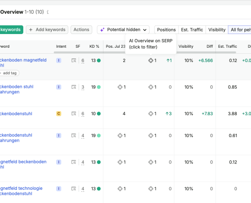Open SERP view icon for beckenboden magnetfeld row
251x203 pixels.
[x=74, y=60]
